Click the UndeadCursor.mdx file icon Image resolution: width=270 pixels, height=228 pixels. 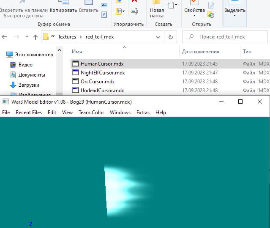click(75, 90)
